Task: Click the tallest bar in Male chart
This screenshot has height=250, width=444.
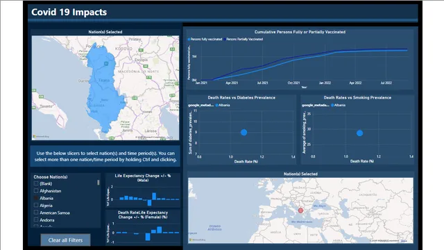Action: [x=154, y=196]
